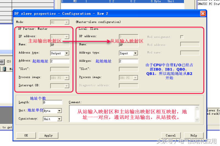The image size is (220, 146).
Task: Click inside the Comment text box
Action: (132, 113)
